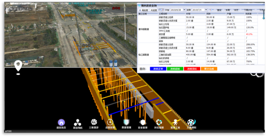The image size is (267, 137).
Task: Expand the end date 2019/7/4 dropdown
Action: (206, 10)
